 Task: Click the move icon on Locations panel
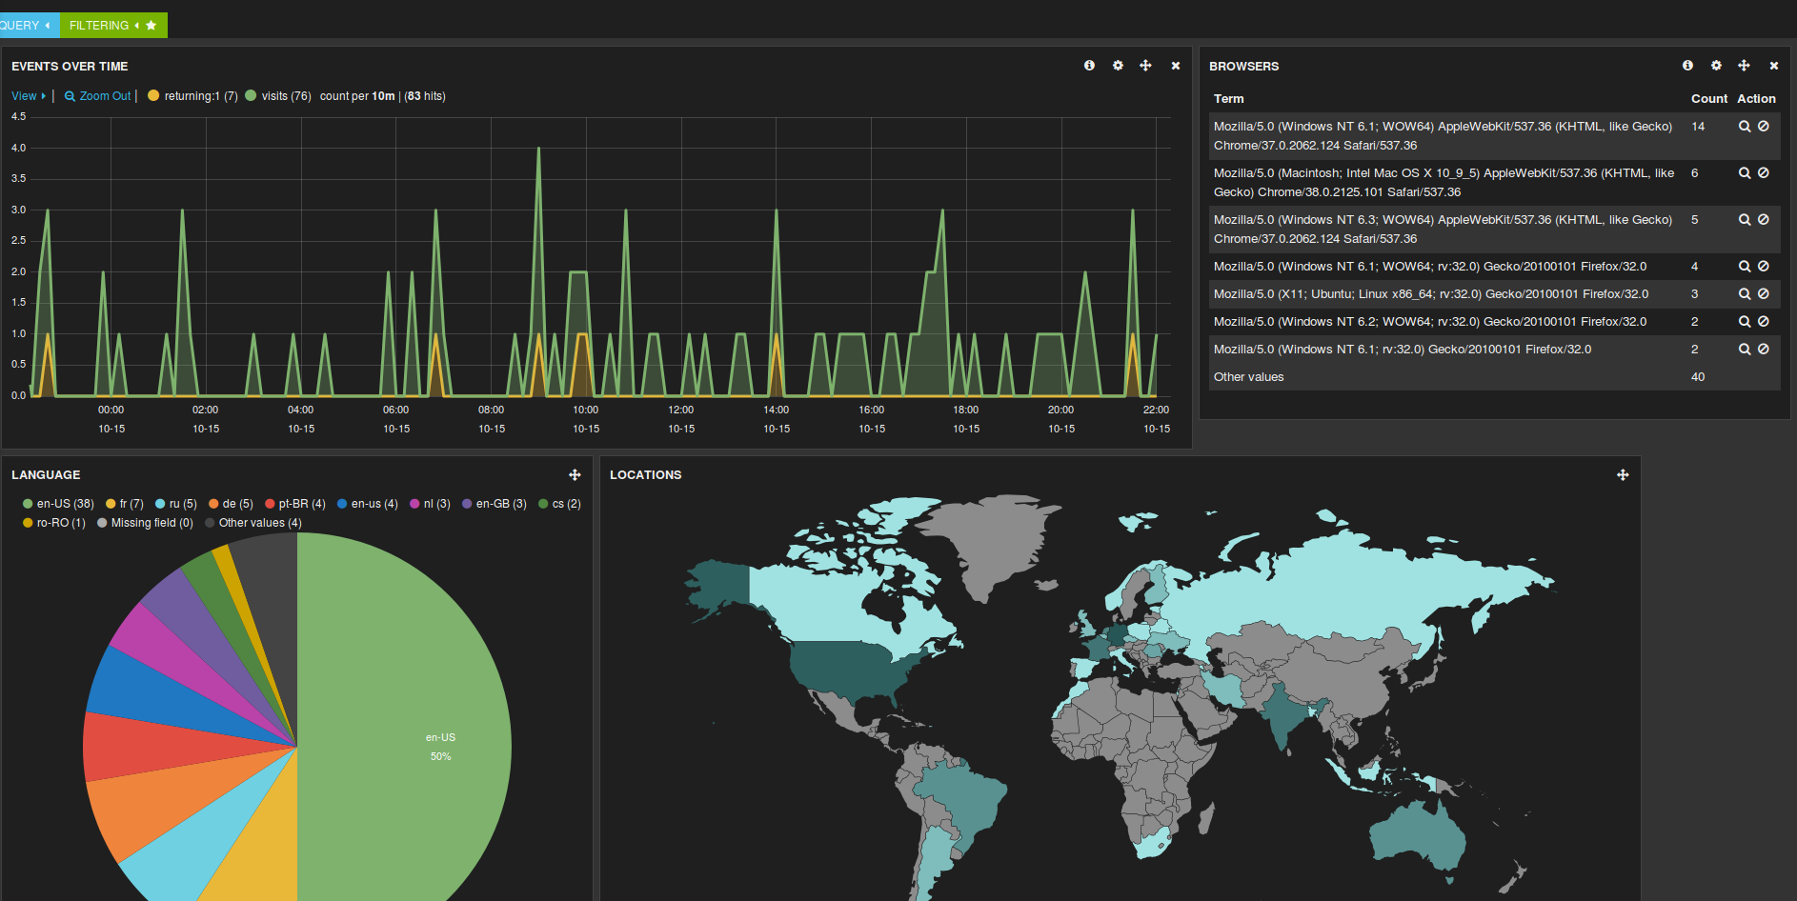pyautogui.click(x=1623, y=475)
